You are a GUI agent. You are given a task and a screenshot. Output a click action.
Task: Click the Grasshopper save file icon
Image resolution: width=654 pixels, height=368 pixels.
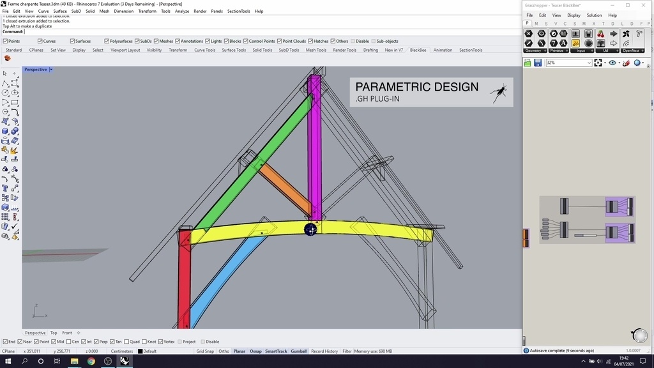click(x=538, y=63)
